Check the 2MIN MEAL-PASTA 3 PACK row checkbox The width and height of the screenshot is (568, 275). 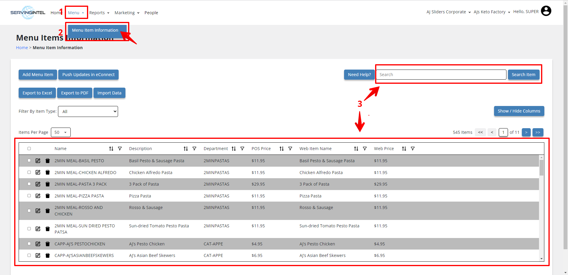tap(29, 184)
